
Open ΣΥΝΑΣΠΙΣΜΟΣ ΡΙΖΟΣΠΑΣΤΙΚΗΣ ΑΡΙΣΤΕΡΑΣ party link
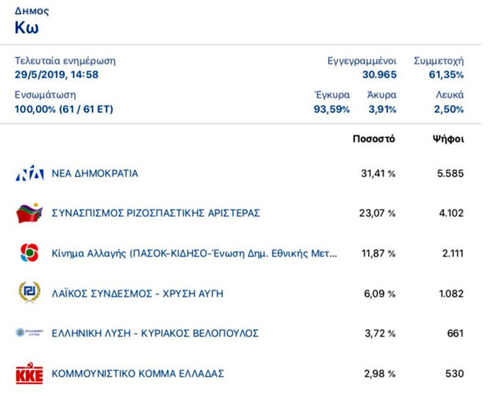coord(156,213)
